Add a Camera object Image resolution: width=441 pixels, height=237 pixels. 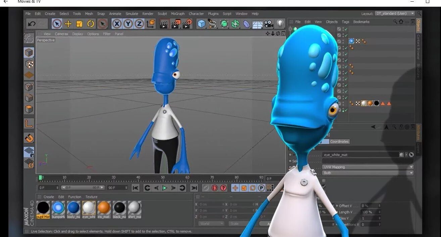click(x=268, y=24)
